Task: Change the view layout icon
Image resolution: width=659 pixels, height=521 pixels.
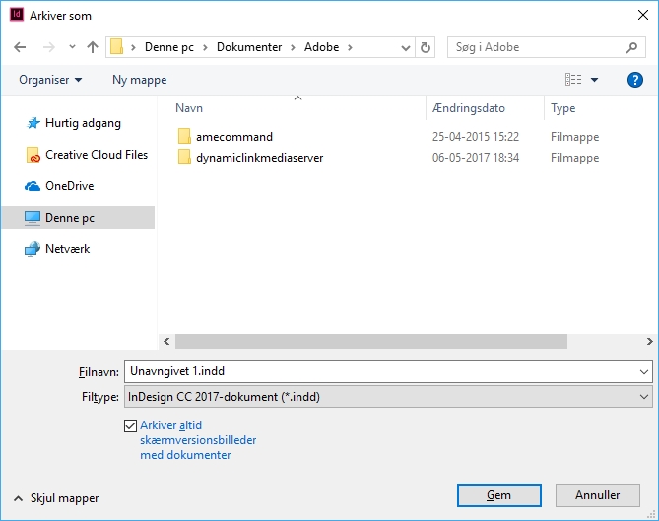Action: coord(573,80)
